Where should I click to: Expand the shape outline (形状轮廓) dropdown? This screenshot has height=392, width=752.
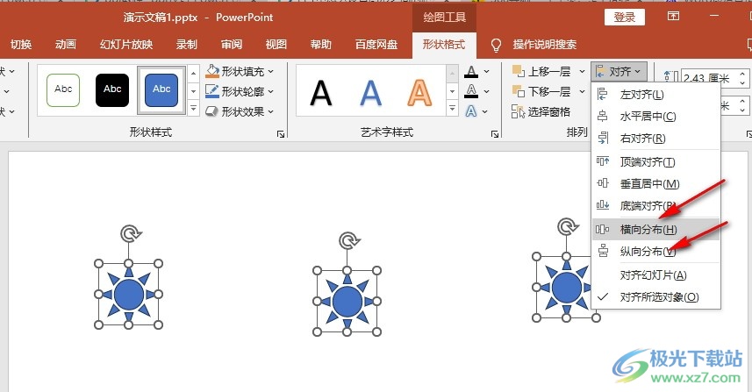(271, 91)
